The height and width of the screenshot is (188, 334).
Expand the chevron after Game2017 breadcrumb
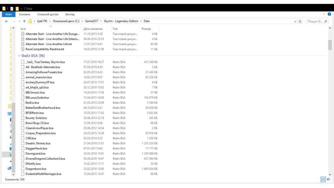(101, 21)
